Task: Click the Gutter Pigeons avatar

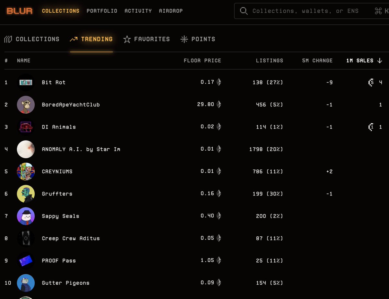Action: coord(26,283)
